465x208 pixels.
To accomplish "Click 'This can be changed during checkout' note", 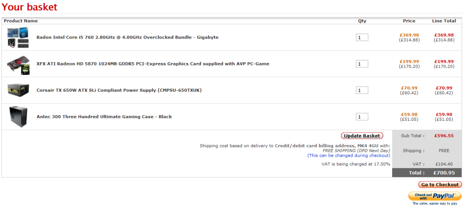I will (x=349, y=155).
